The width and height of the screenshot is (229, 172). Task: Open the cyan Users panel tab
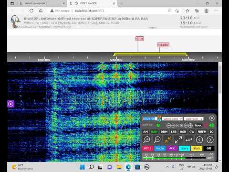point(184,148)
